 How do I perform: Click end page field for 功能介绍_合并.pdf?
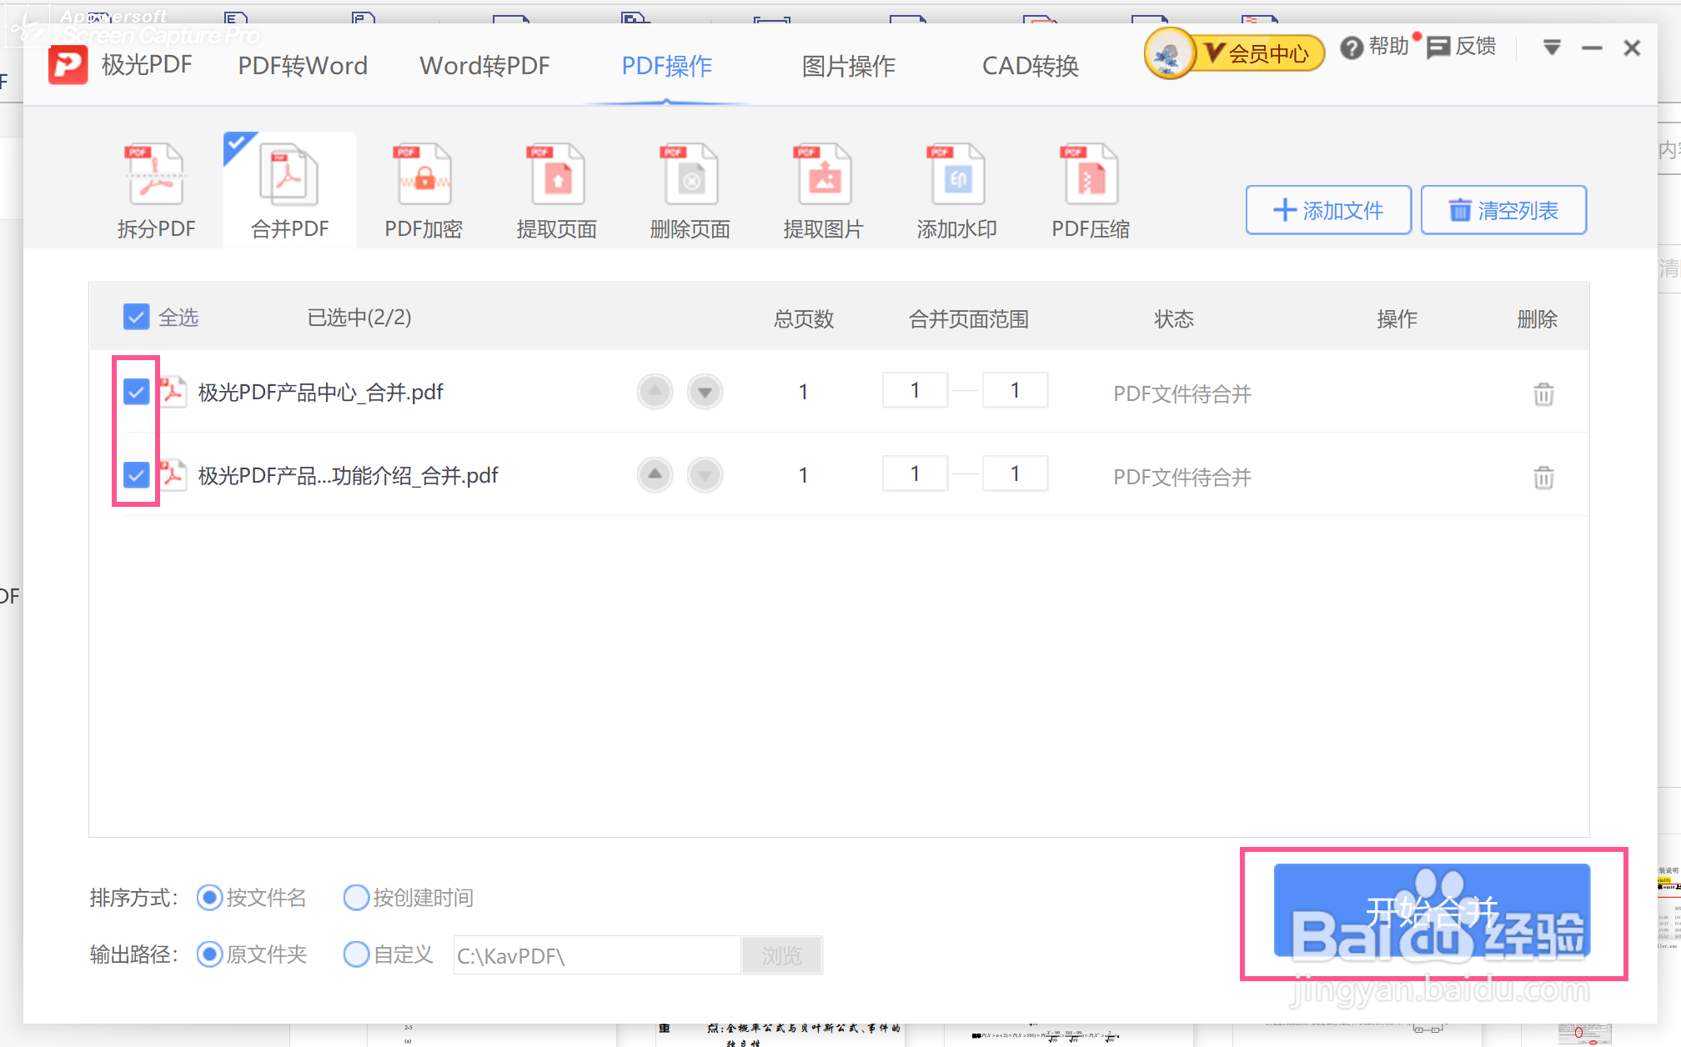(1015, 473)
